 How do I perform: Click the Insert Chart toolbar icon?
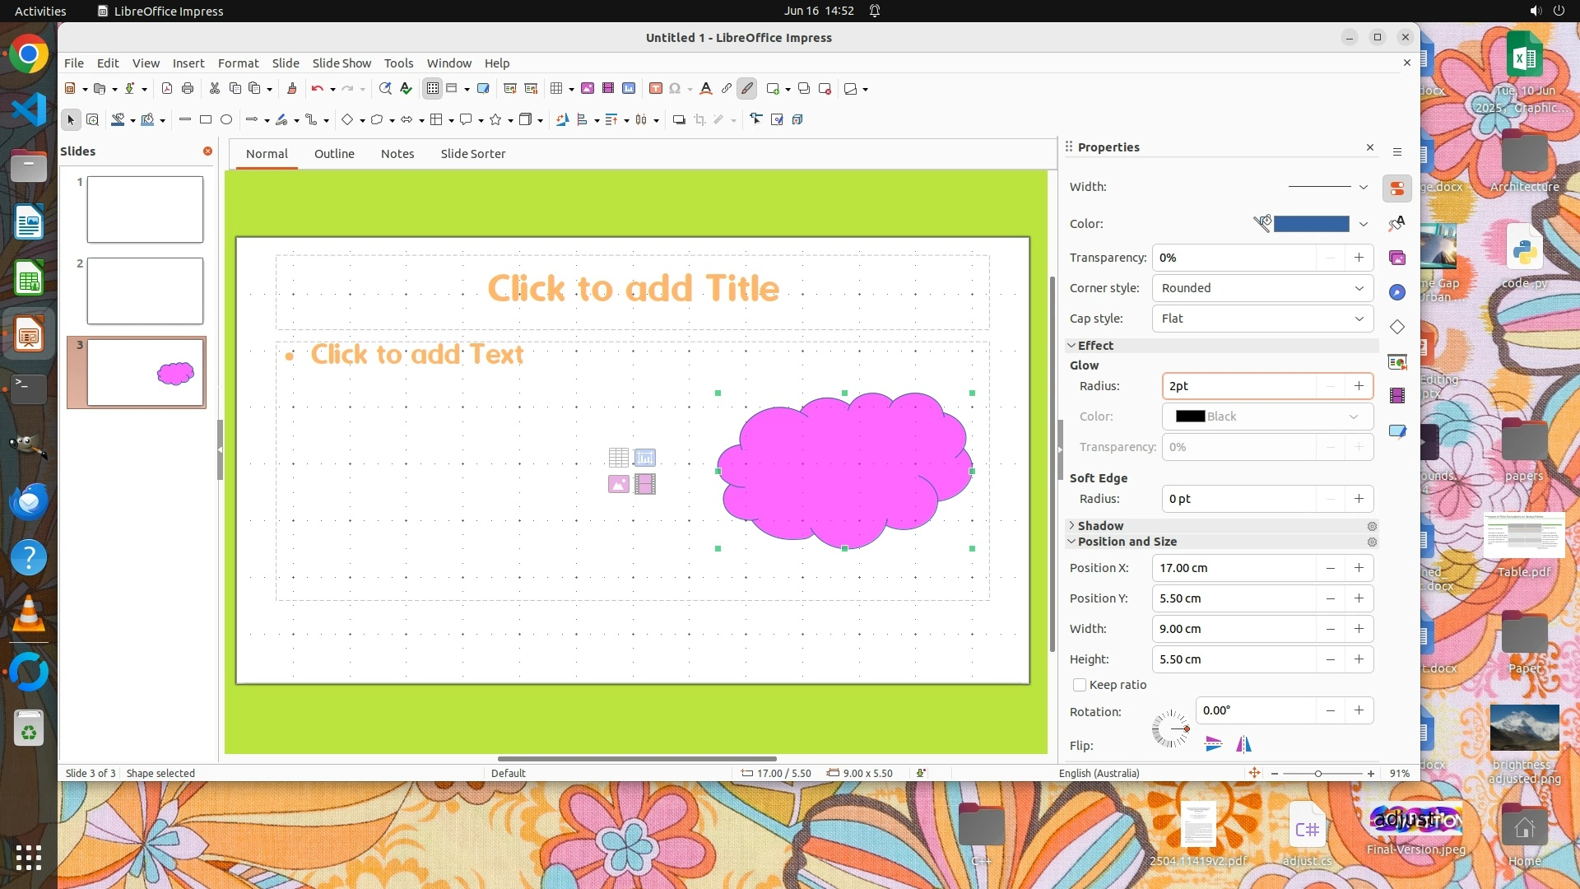[x=629, y=89]
